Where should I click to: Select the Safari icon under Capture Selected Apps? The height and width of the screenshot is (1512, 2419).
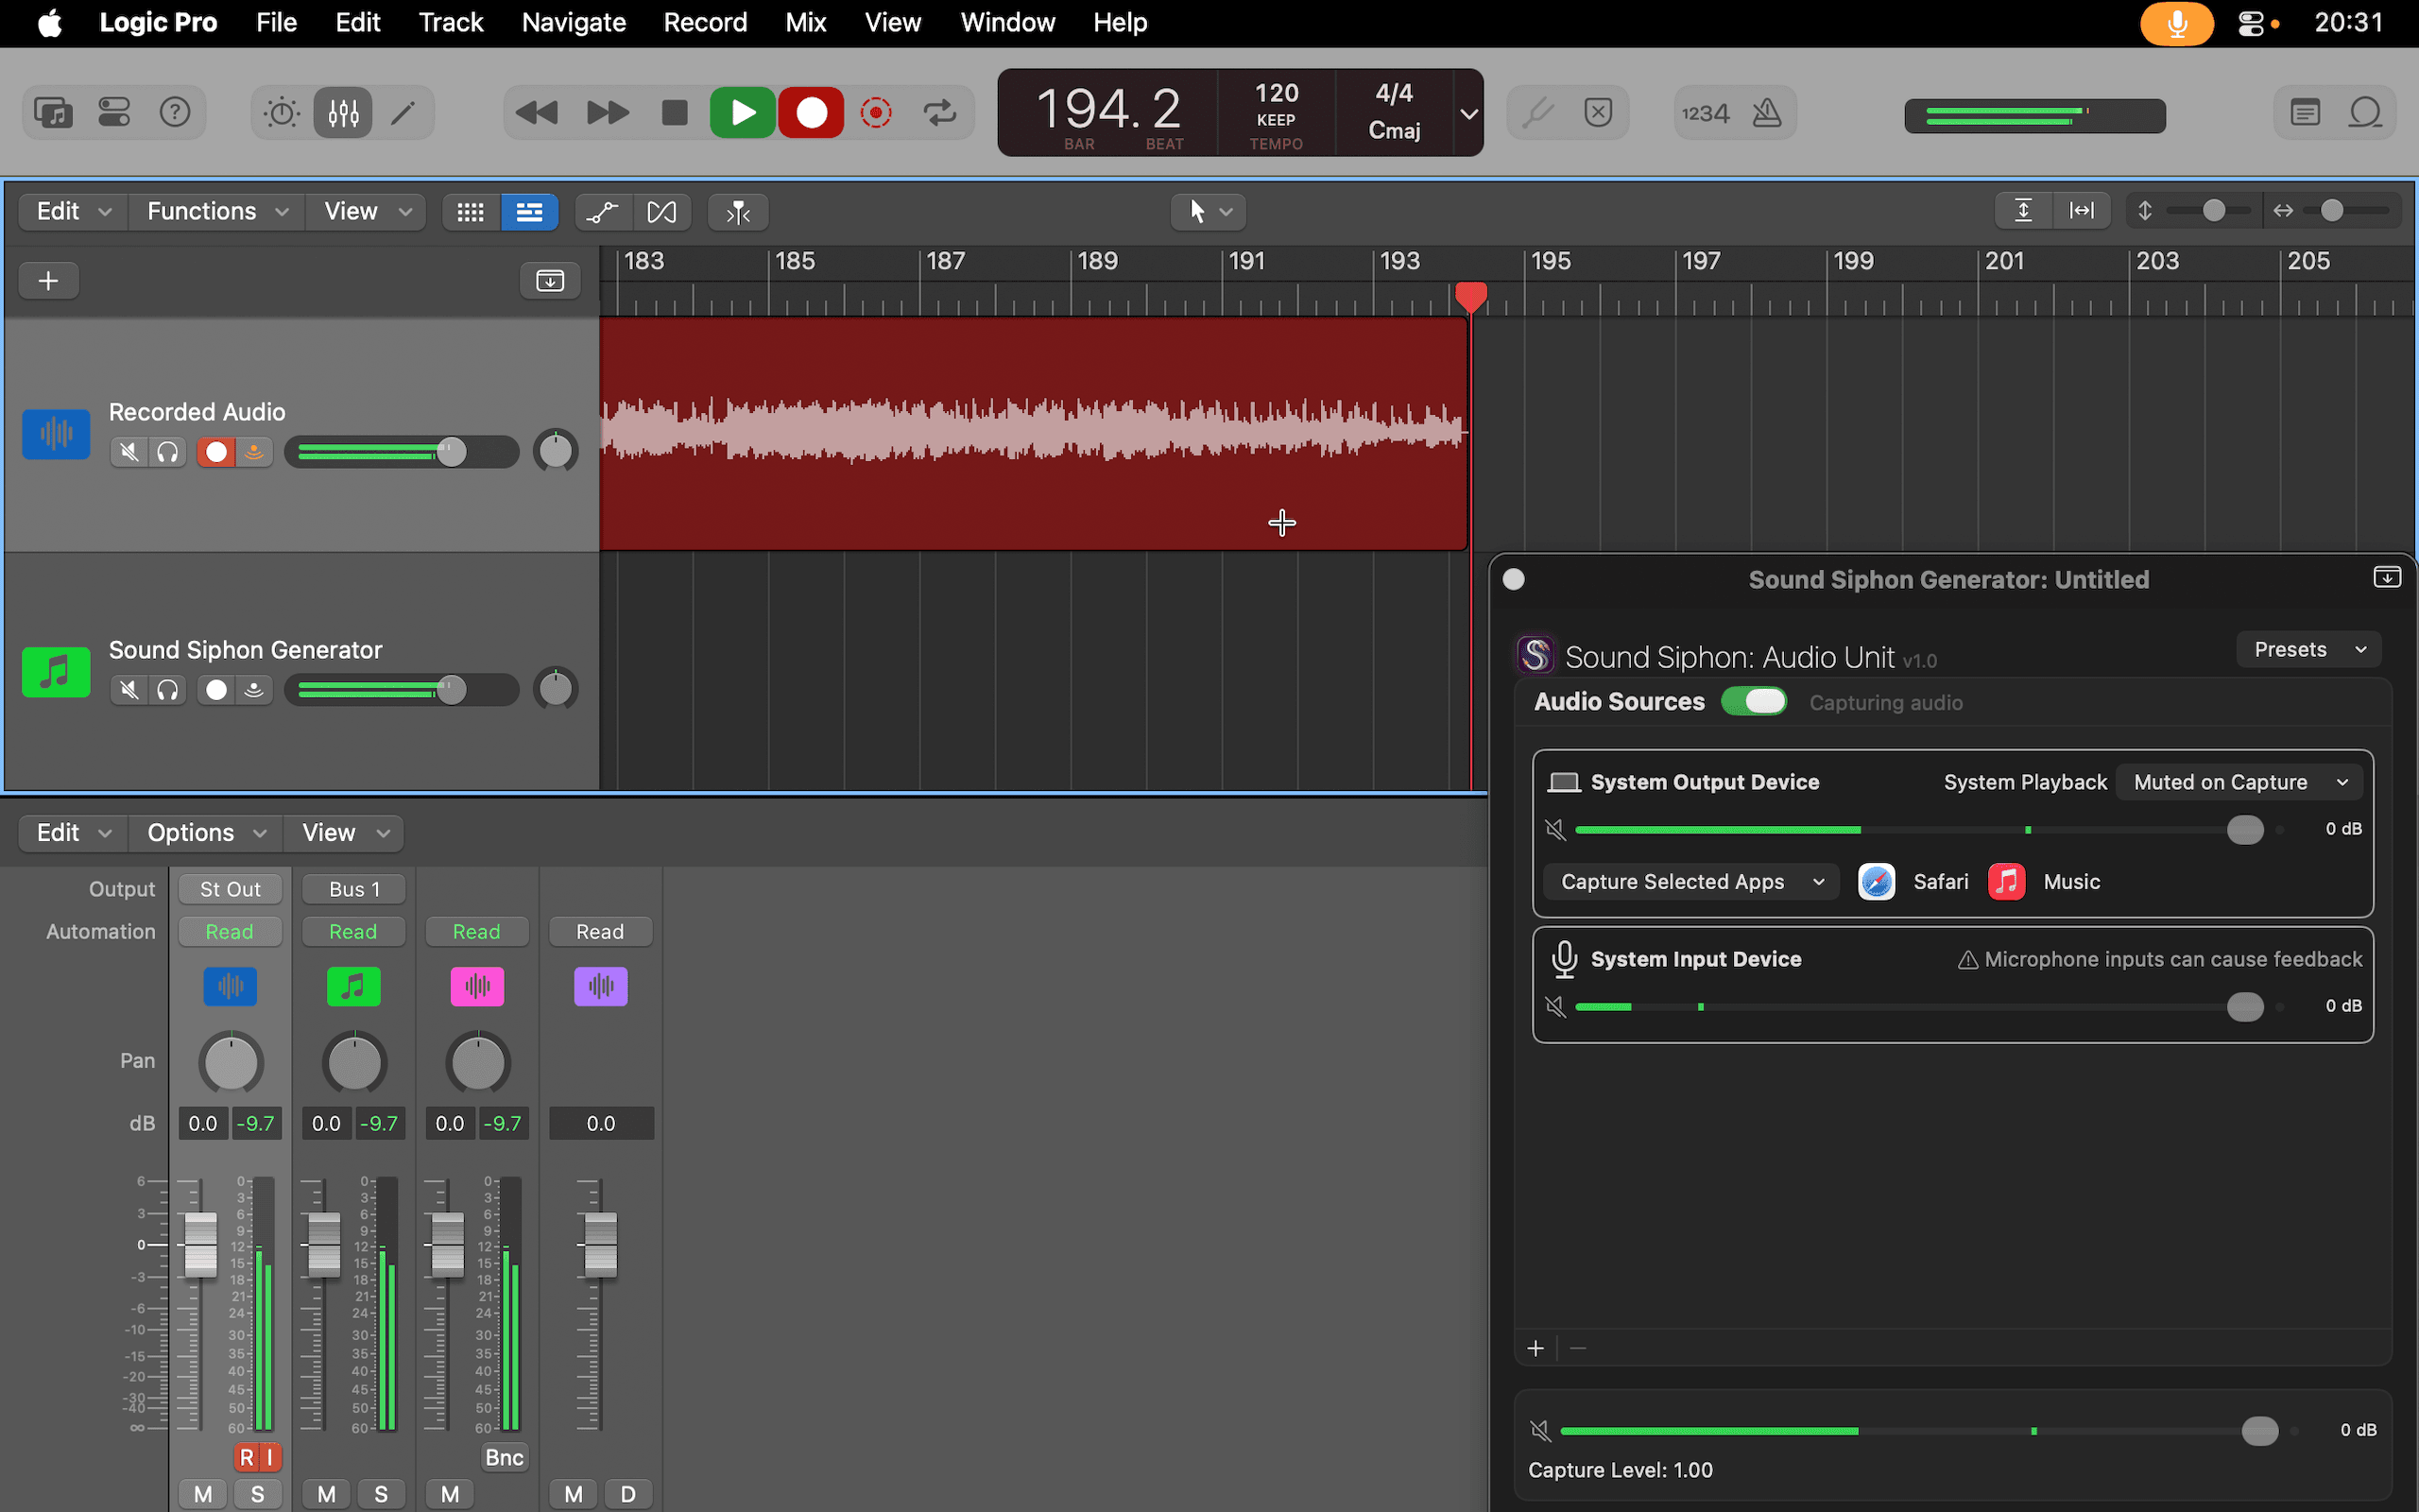[x=1876, y=881]
